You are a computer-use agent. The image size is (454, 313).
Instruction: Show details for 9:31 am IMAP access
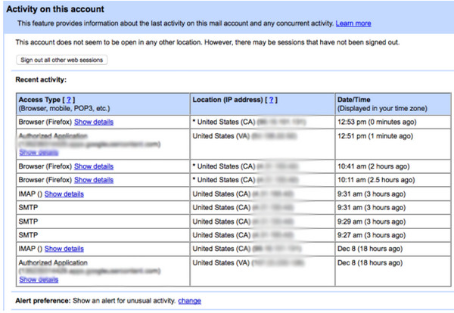tap(64, 194)
